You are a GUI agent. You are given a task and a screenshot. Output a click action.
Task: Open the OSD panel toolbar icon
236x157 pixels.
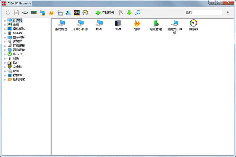click(77, 13)
